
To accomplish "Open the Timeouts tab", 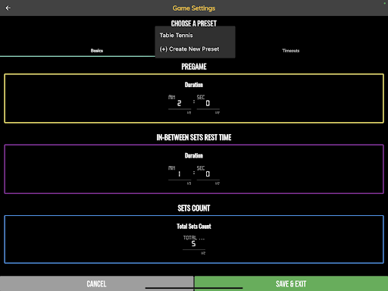I will [291, 51].
